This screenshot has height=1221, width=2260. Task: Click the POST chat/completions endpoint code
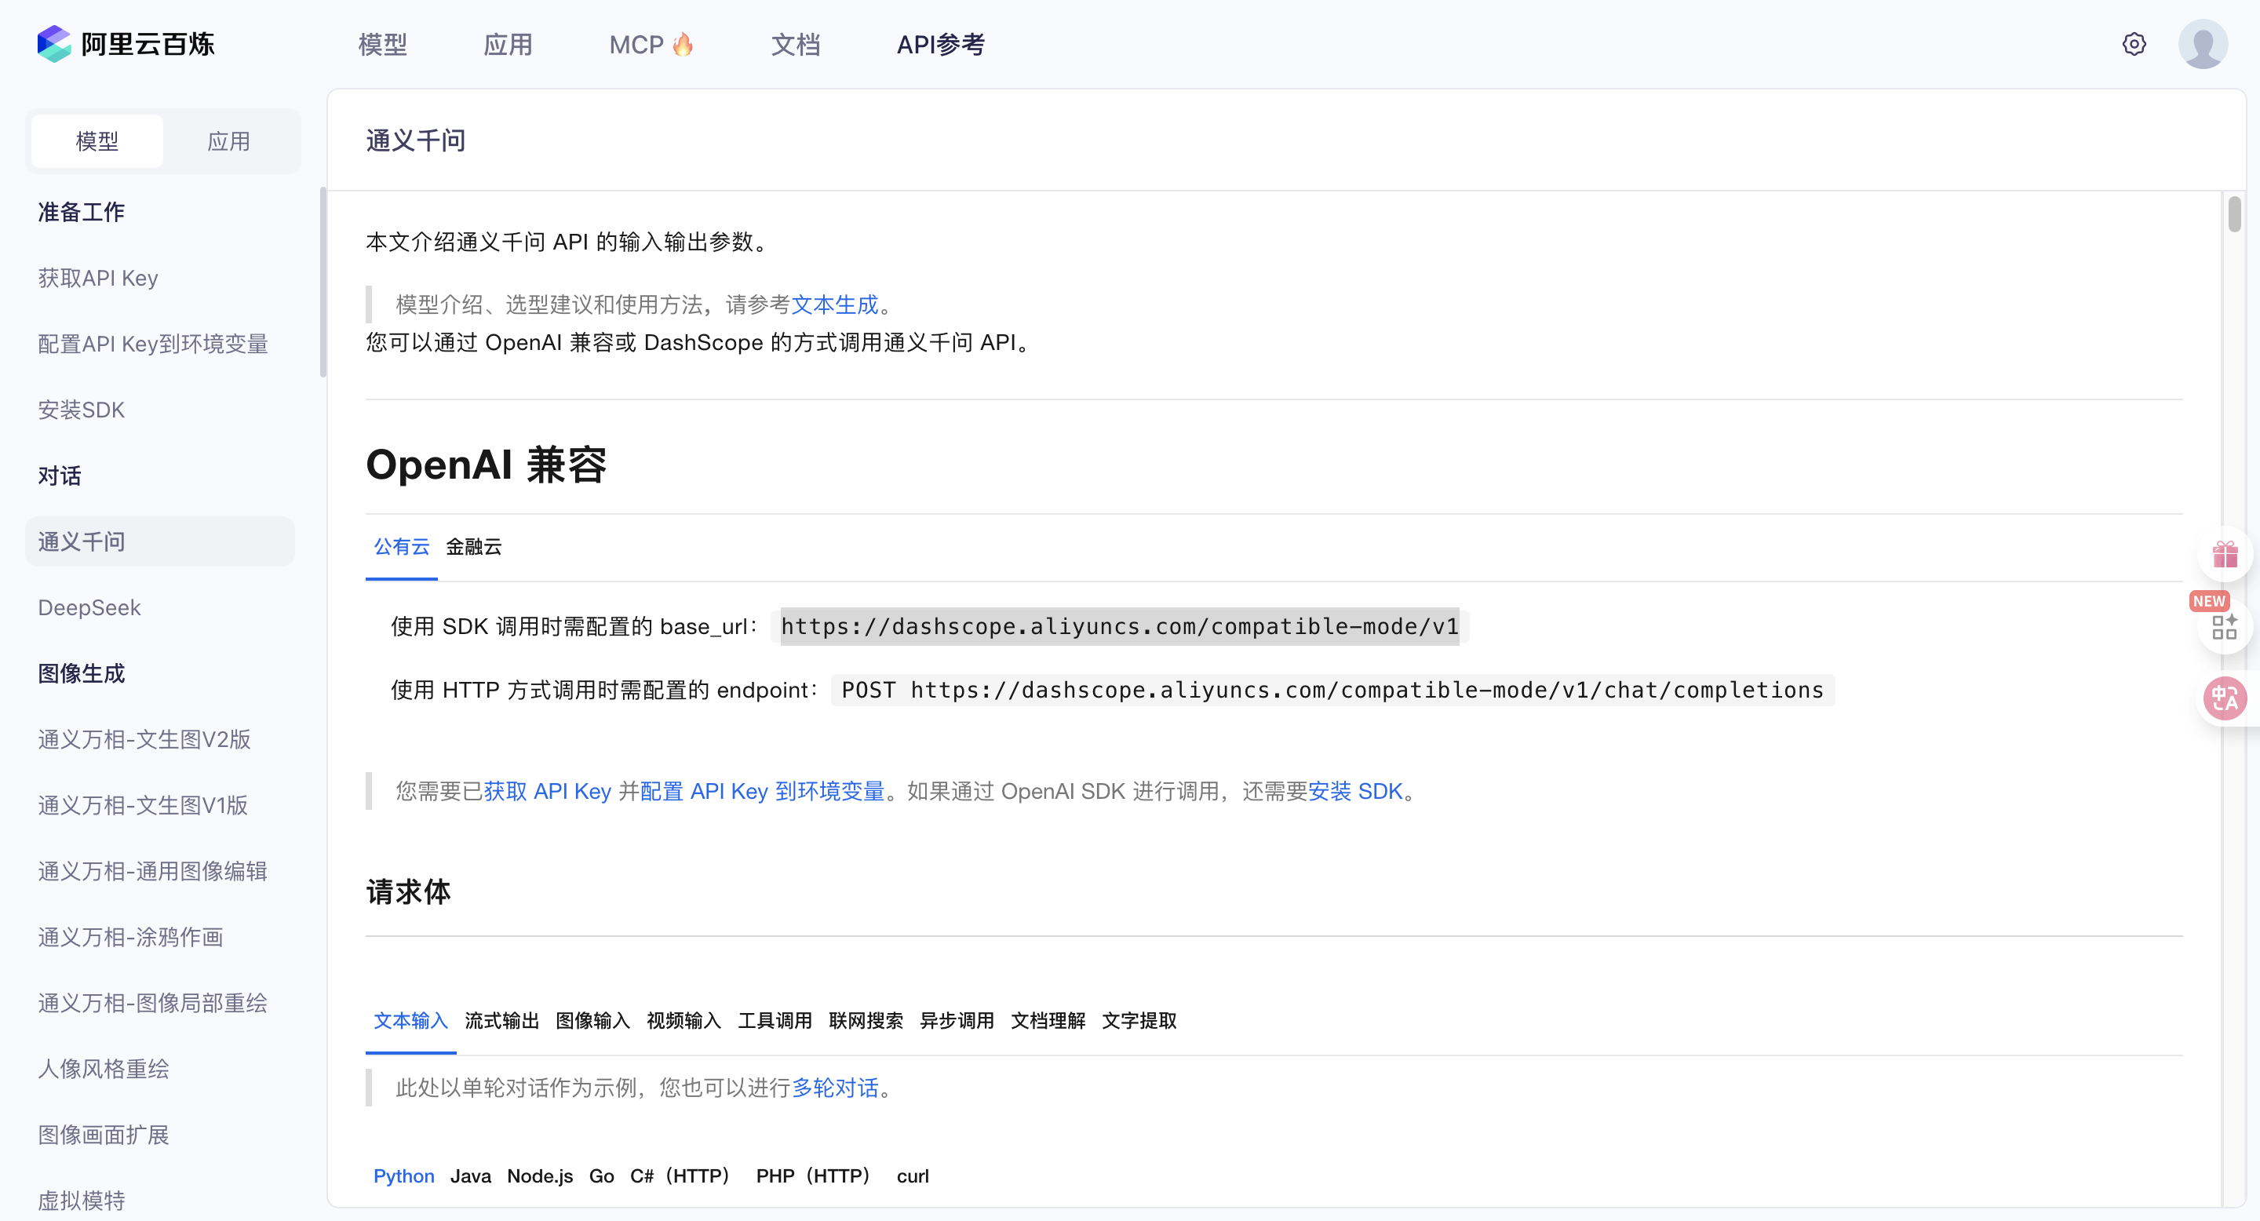[1332, 691]
